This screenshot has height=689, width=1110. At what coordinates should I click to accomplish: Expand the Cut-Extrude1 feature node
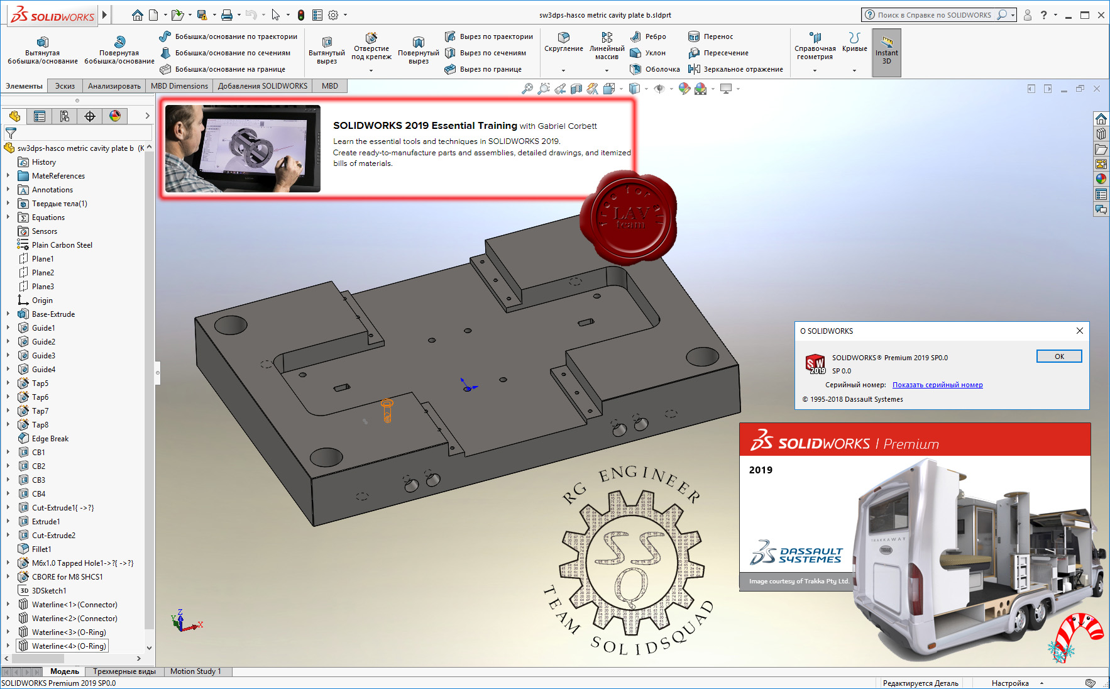coord(8,507)
